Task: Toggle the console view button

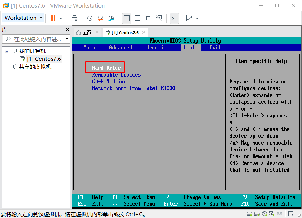Action: point(174,18)
